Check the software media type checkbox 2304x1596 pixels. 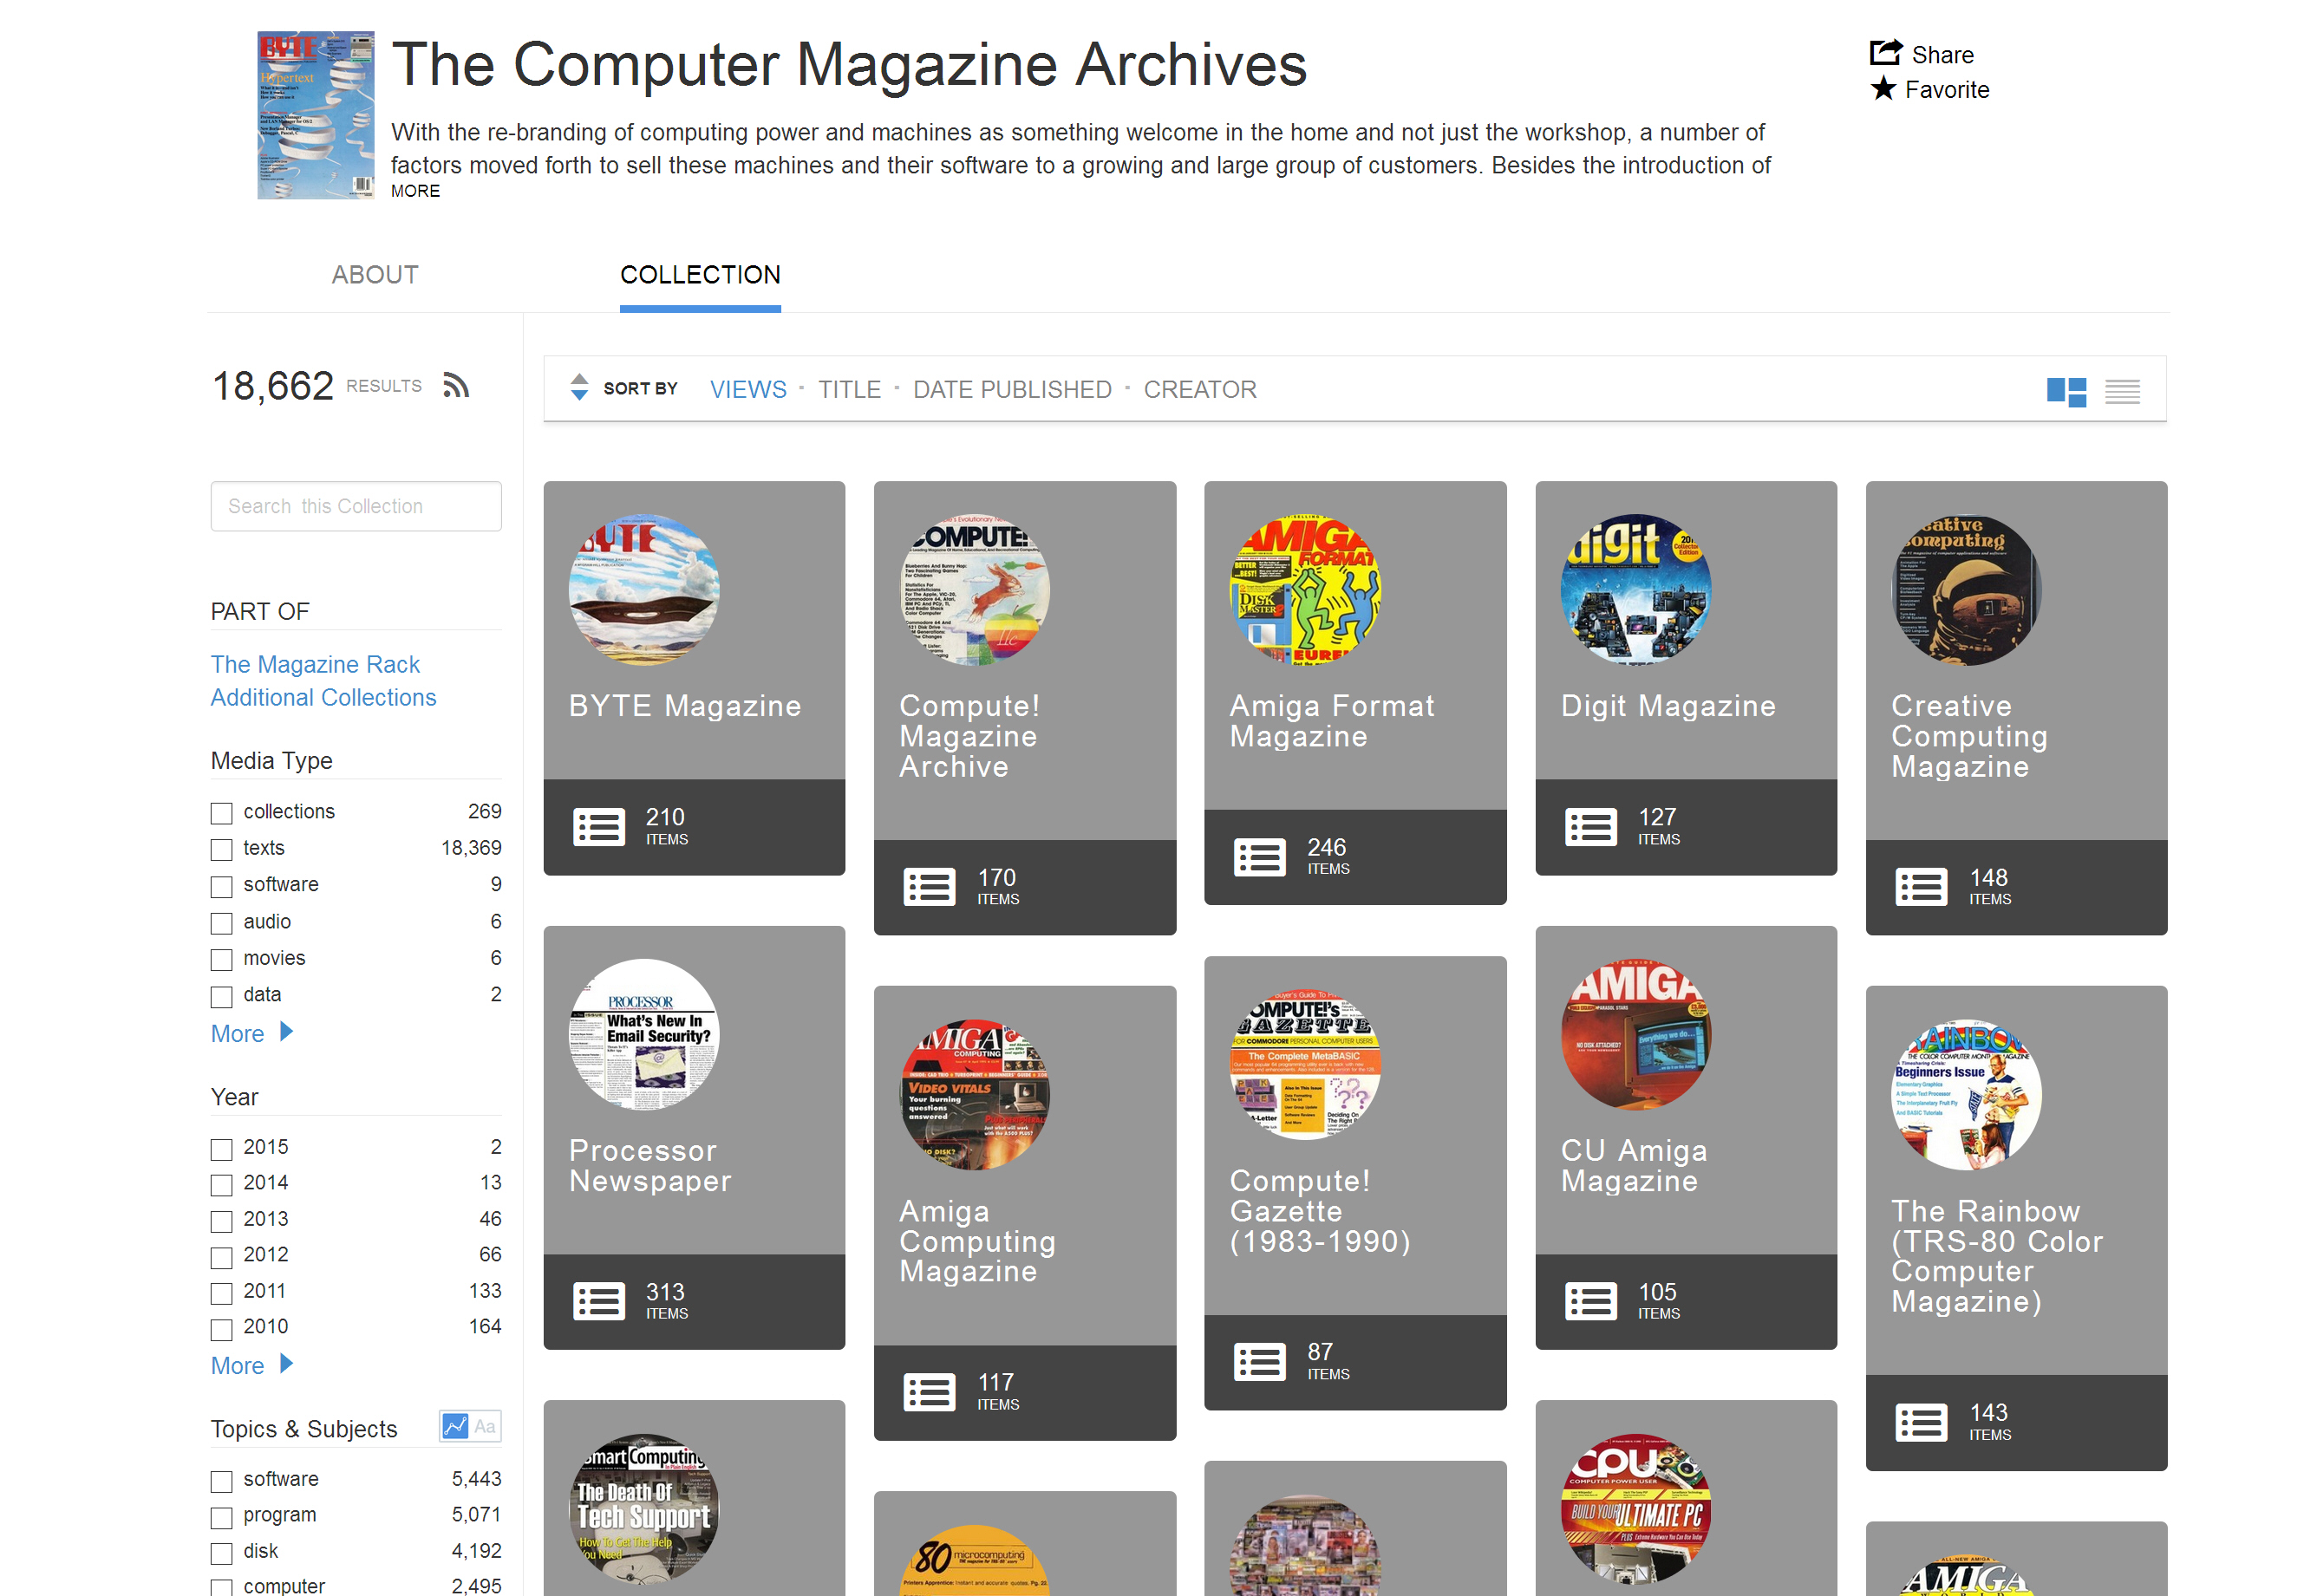[221, 887]
